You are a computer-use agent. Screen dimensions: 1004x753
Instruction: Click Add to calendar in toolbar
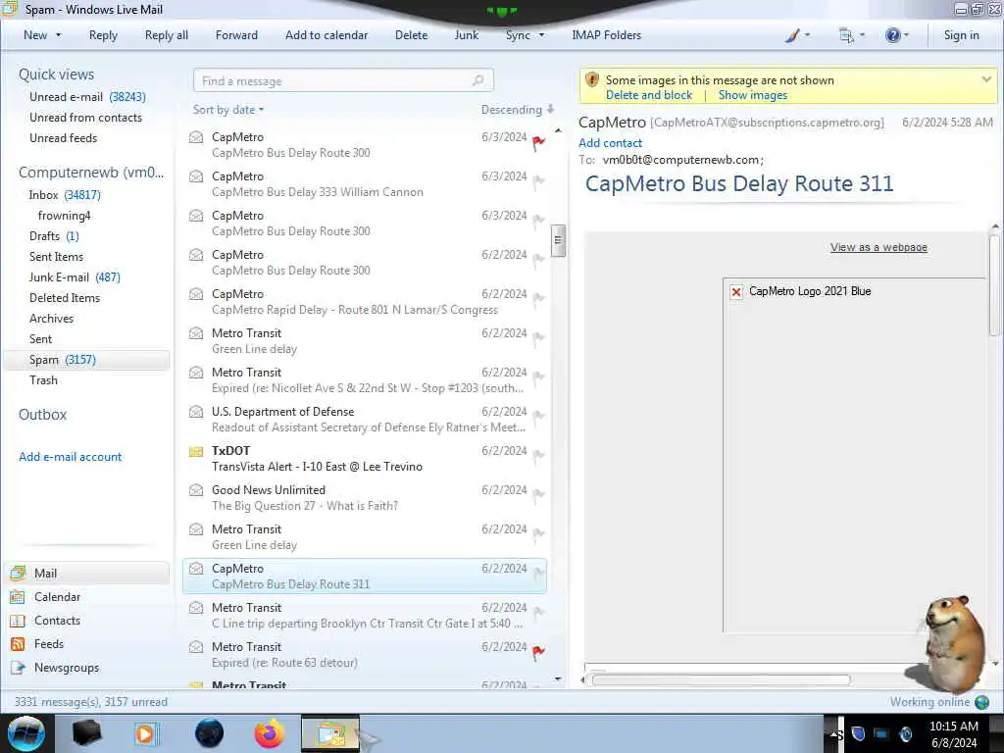click(x=326, y=35)
